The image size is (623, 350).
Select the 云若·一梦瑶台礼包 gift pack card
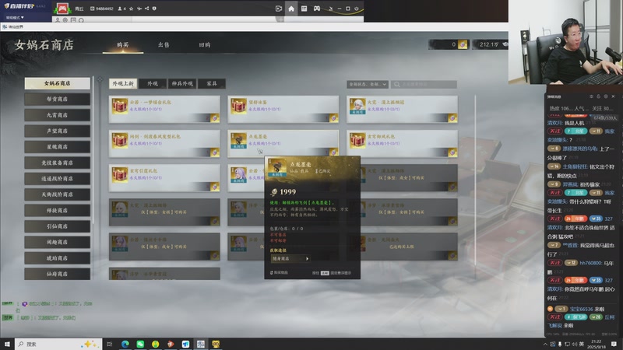[164, 109]
